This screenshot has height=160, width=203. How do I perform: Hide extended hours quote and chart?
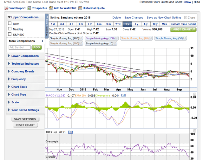pyautogui.click(x=197, y=2)
